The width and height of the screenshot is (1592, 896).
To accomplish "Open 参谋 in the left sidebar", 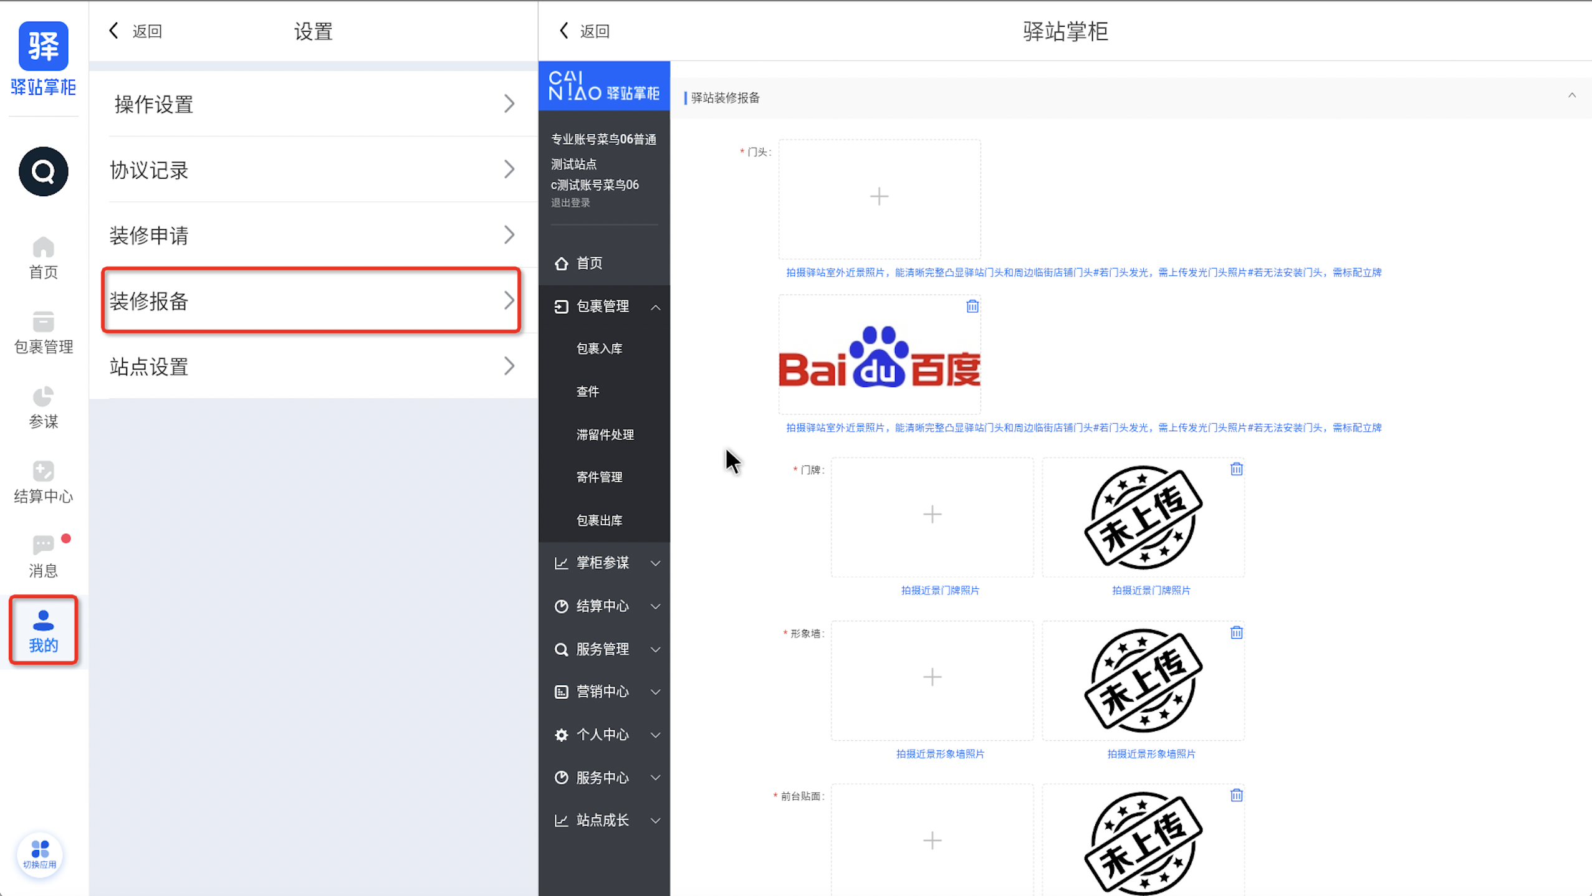I will (43, 407).
